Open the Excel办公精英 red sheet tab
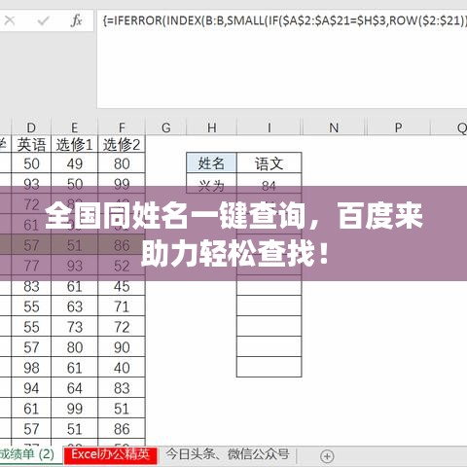The height and width of the screenshot is (467, 467). click(x=111, y=454)
